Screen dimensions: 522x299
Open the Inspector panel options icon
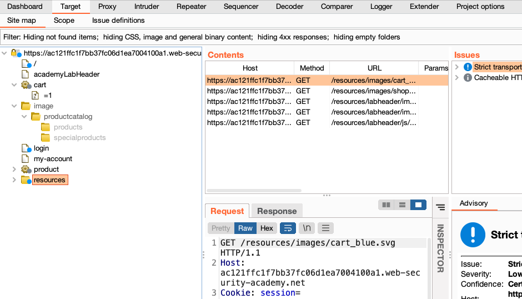(x=440, y=207)
